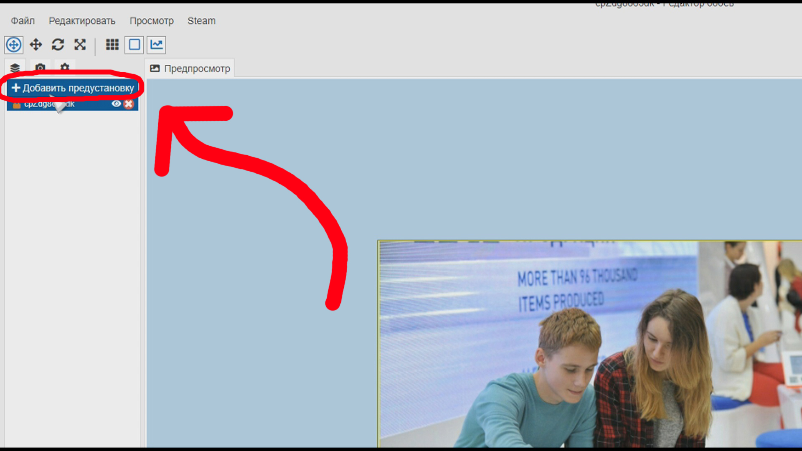Click 'Добавить предустановку' button

(73, 88)
